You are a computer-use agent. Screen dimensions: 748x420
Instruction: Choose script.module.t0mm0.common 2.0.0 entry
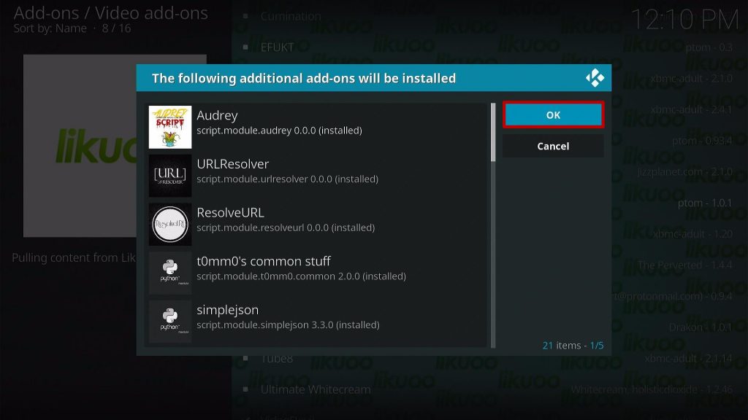click(301, 276)
